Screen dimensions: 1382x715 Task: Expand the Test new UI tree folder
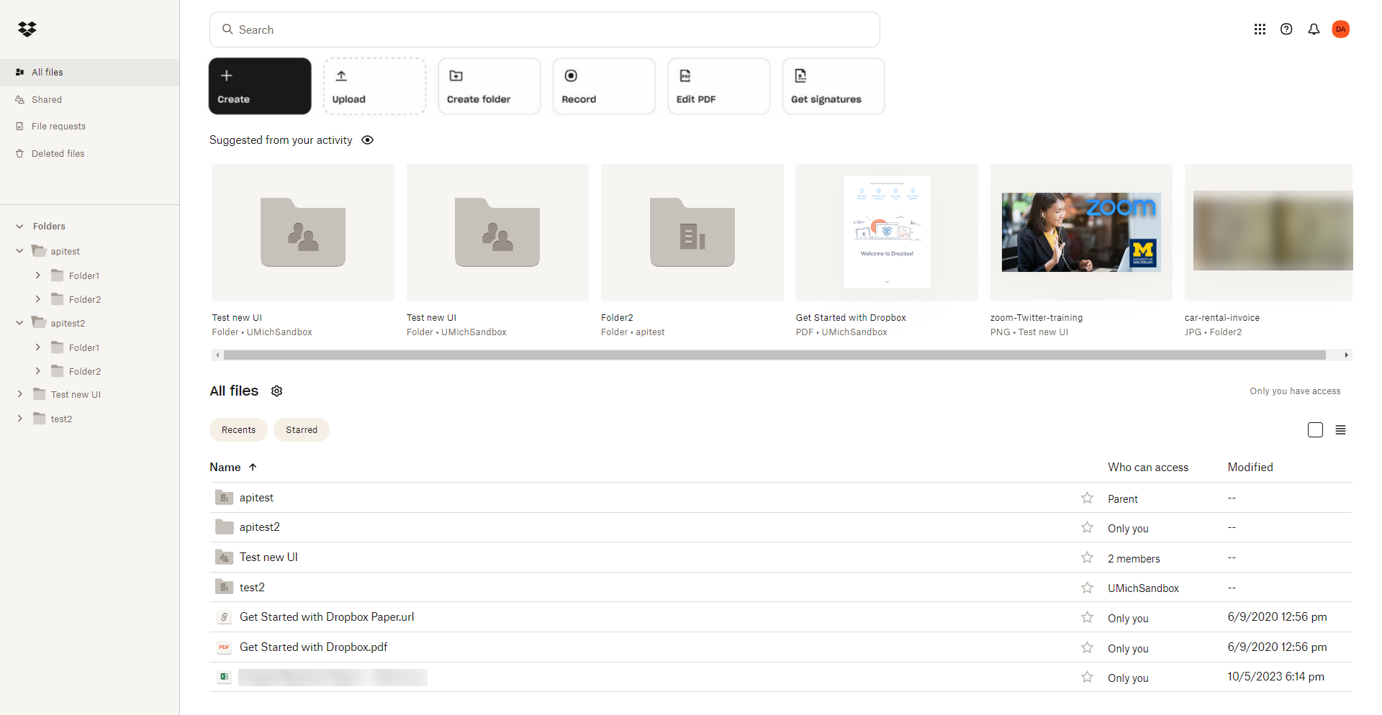[20, 395]
